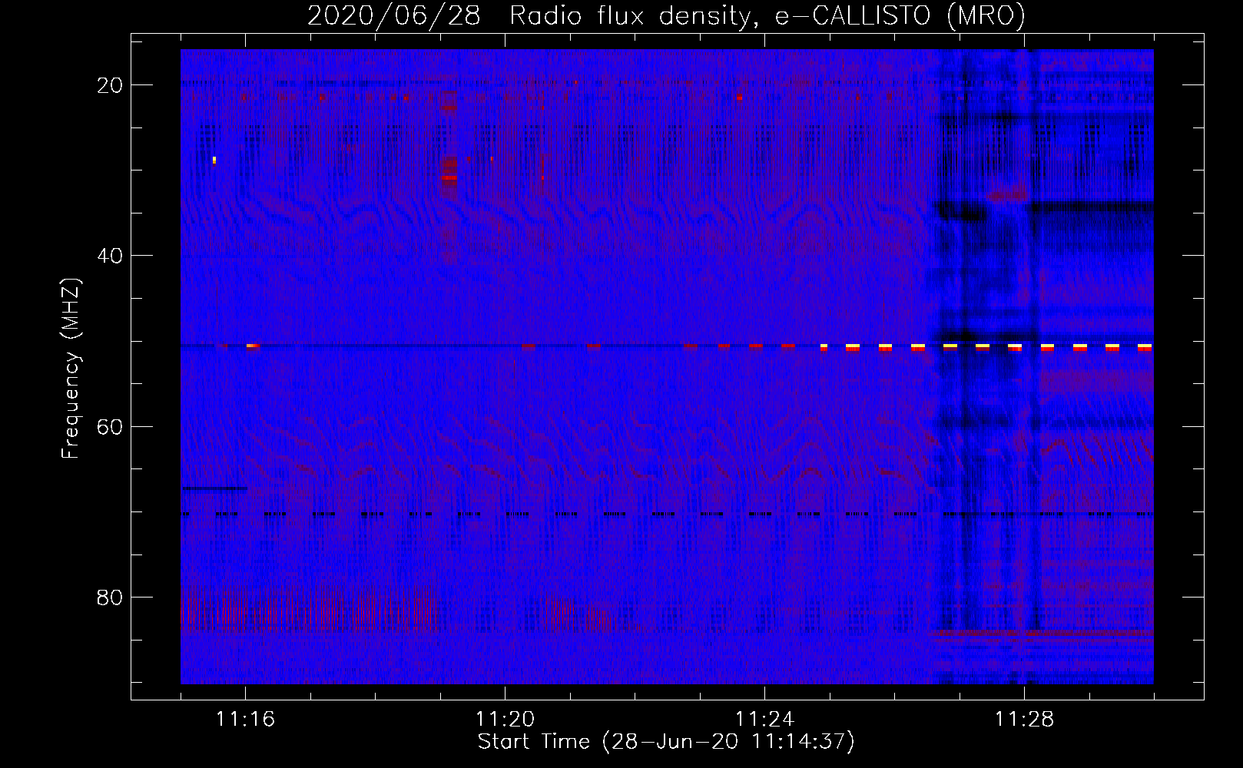
Task: Click the '11:28' time tick label
Action: 1024,720
